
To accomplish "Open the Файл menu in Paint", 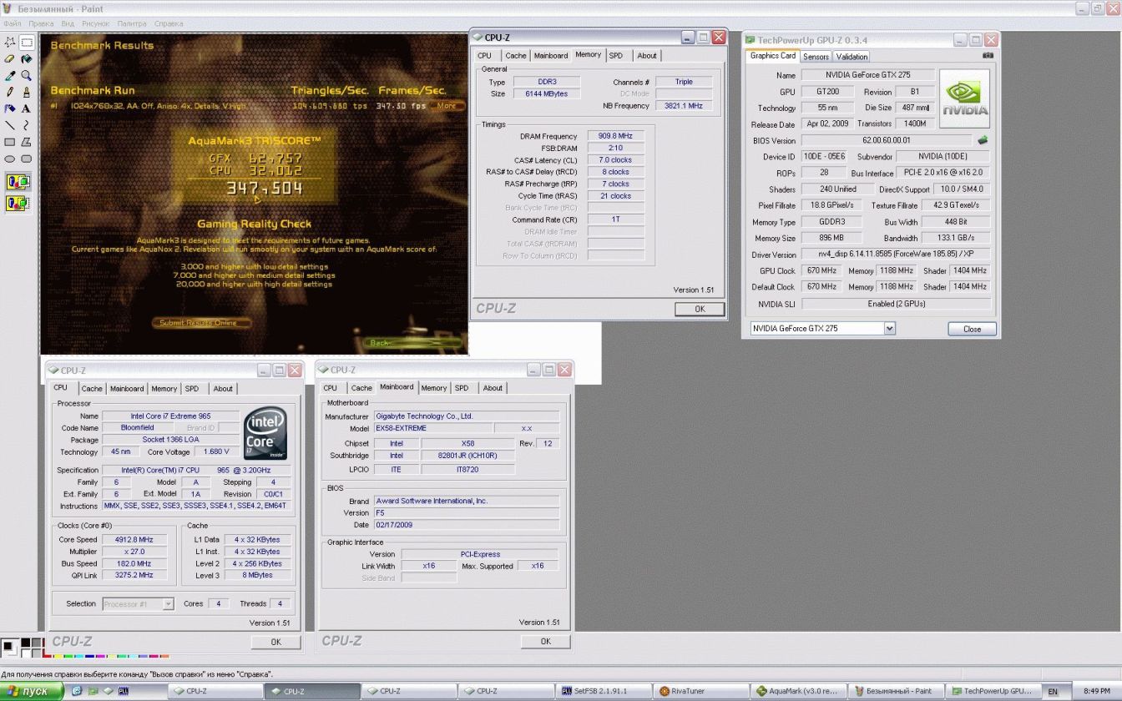I will point(12,23).
